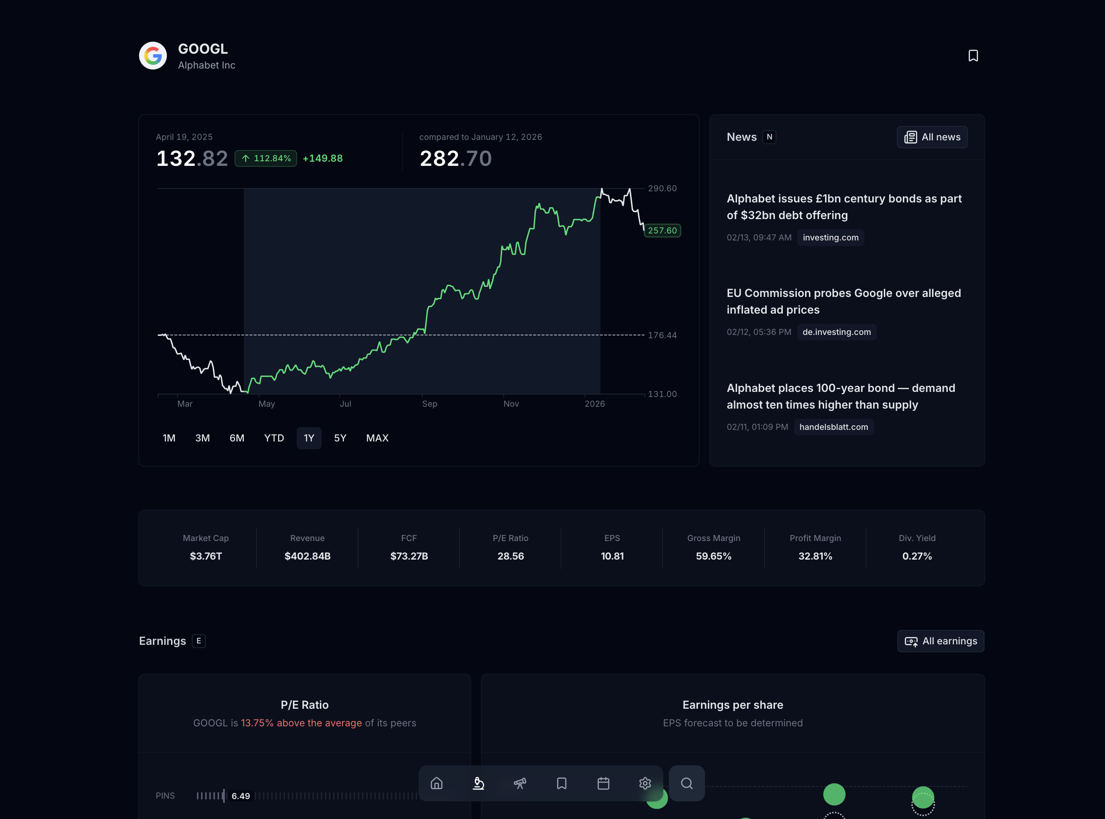Click the All earnings button
Viewport: 1105px width, 819px height.
click(940, 641)
